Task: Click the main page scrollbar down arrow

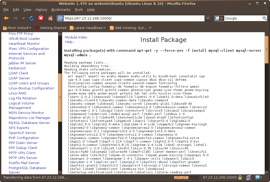Action: [267, 172]
